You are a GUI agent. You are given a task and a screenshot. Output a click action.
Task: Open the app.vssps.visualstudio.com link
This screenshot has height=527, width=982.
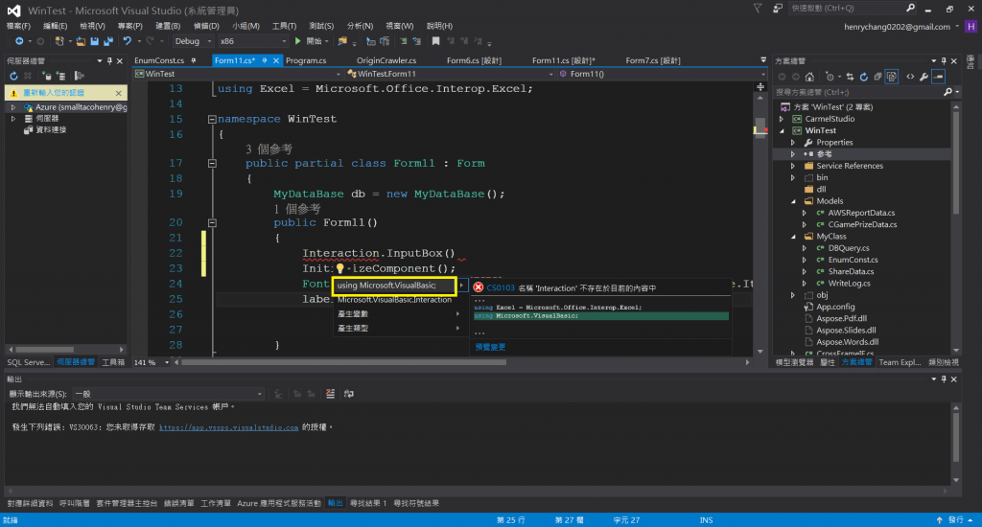point(228,427)
